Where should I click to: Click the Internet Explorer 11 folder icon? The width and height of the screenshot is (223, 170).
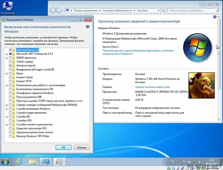pos(14,50)
